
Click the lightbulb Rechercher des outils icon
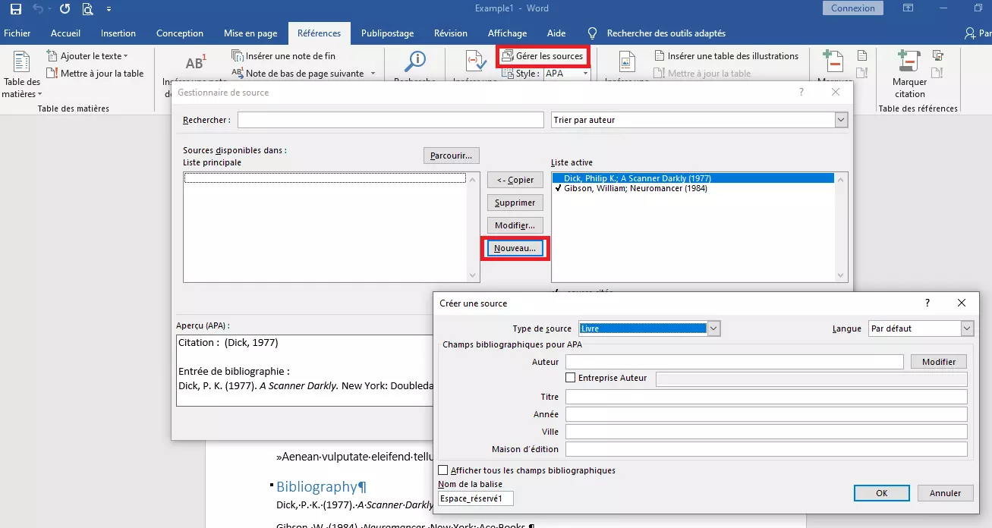(593, 33)
